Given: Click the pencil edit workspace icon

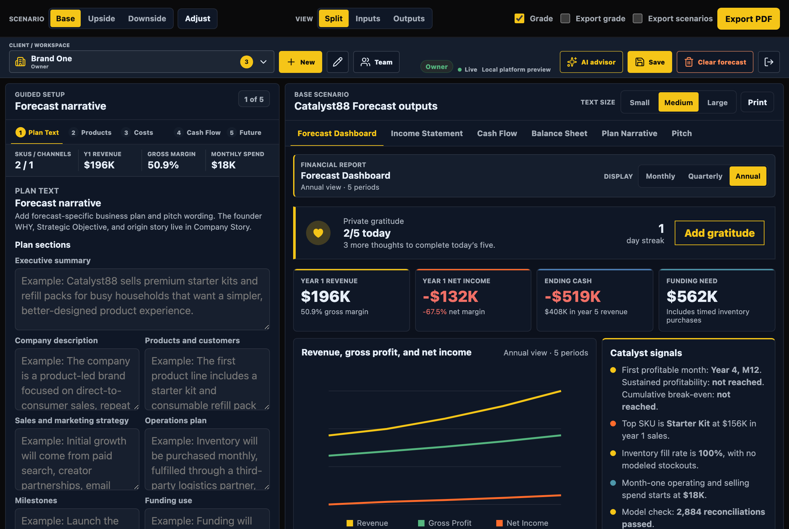Looking at the screenshot, I should pos(337,62).
